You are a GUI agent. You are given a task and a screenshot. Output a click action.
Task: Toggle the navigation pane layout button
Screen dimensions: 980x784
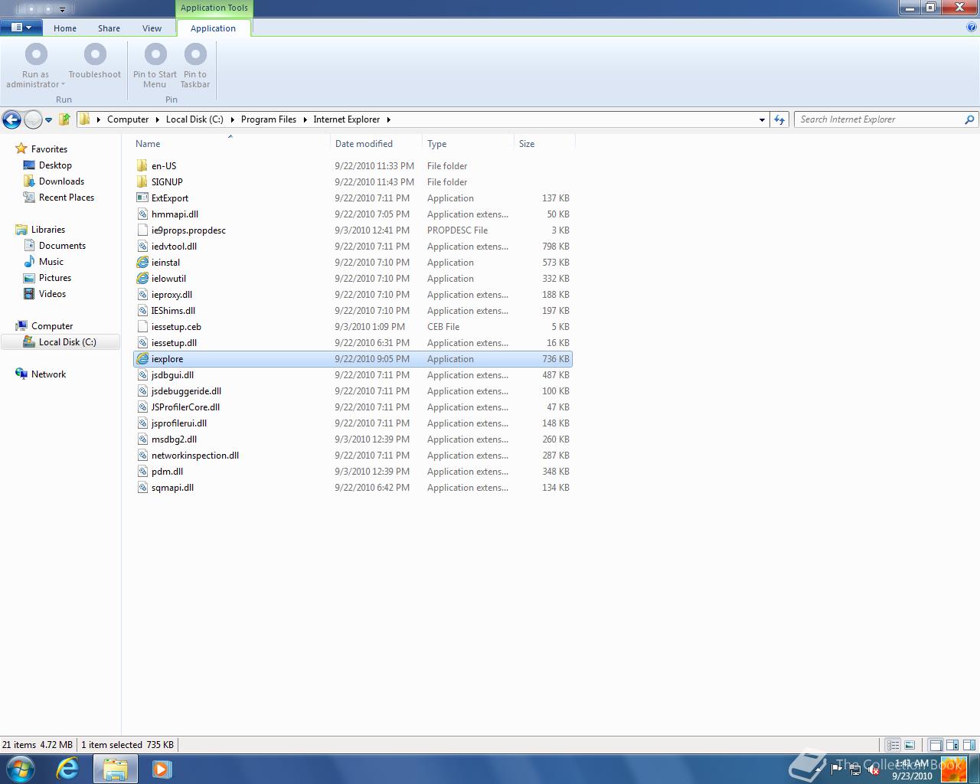(x=936, y=745)
